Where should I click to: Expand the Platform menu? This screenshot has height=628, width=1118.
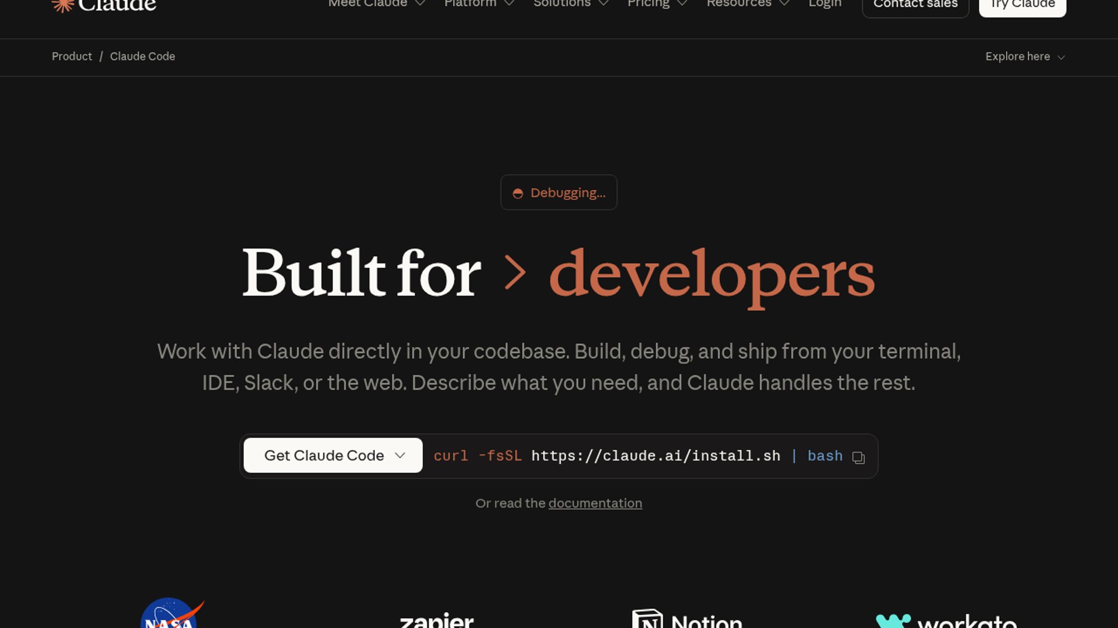(x=479, y=3)
